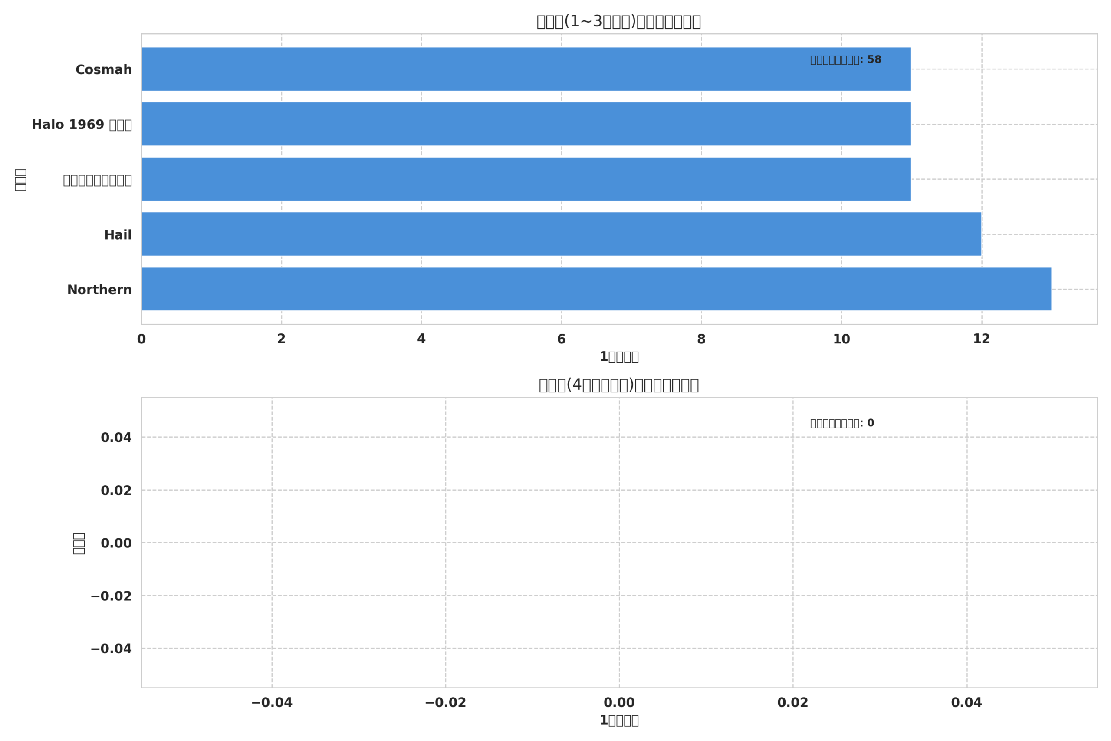Click "0.02" on the bottom chart x-axis
The image size is (1111, 741).
[793, 703]
